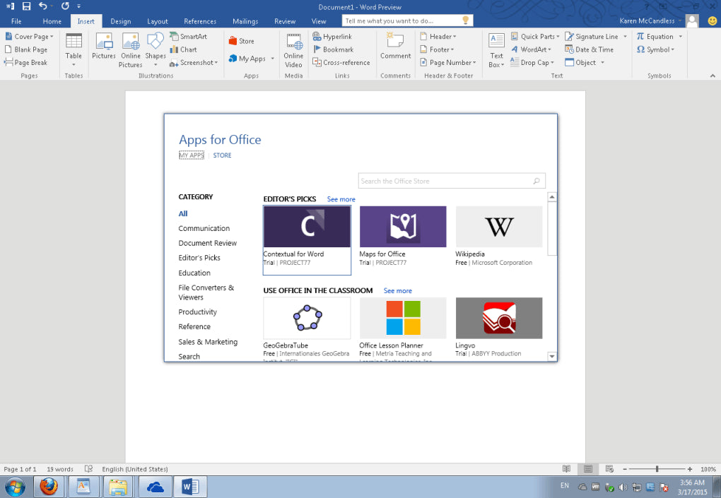Image resolution: width=721 pixels, height=498 pixels.
Task: Adjust the zoom slider
Action: (656, 468)
